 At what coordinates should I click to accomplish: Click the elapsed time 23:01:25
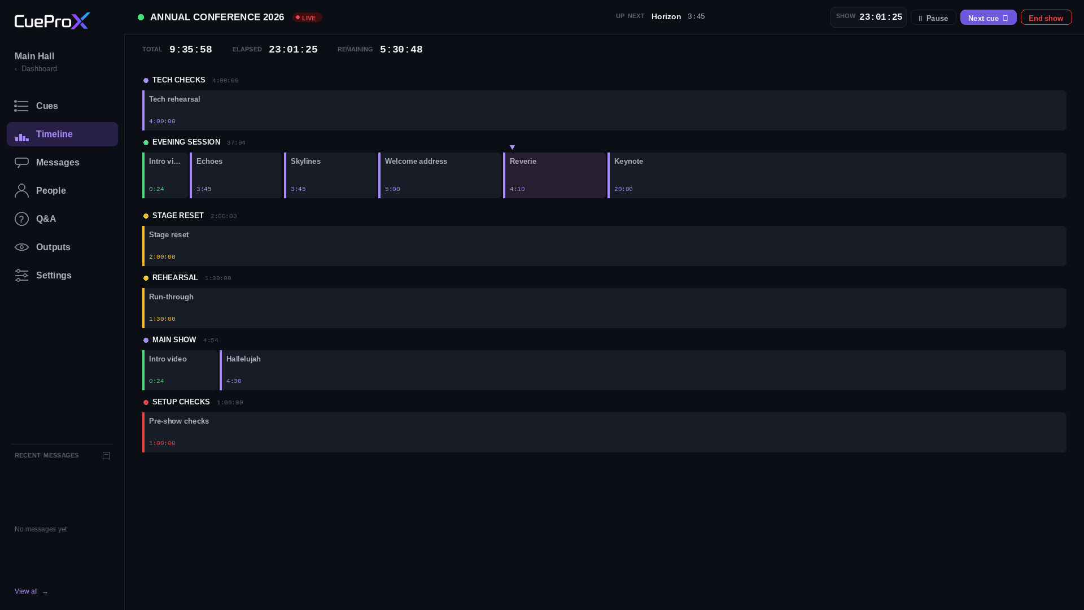point(293,50)
